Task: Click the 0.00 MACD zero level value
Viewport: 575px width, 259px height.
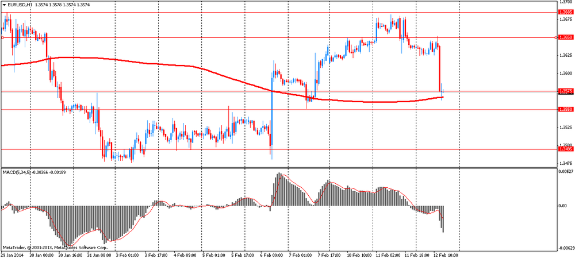Action: pos(562,206)
